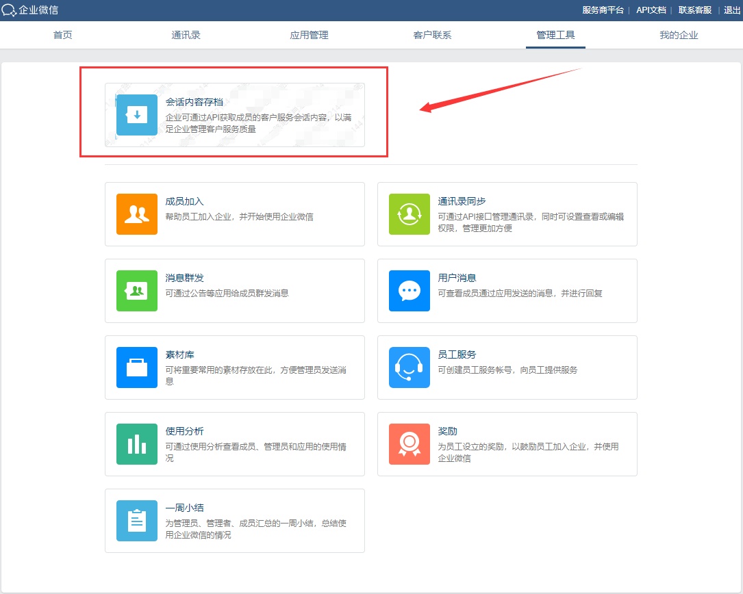Click the 奖励 award ribbon icon
Image resolution: width=743 pixels, height=594 pixels.
(x=410, y=444)
